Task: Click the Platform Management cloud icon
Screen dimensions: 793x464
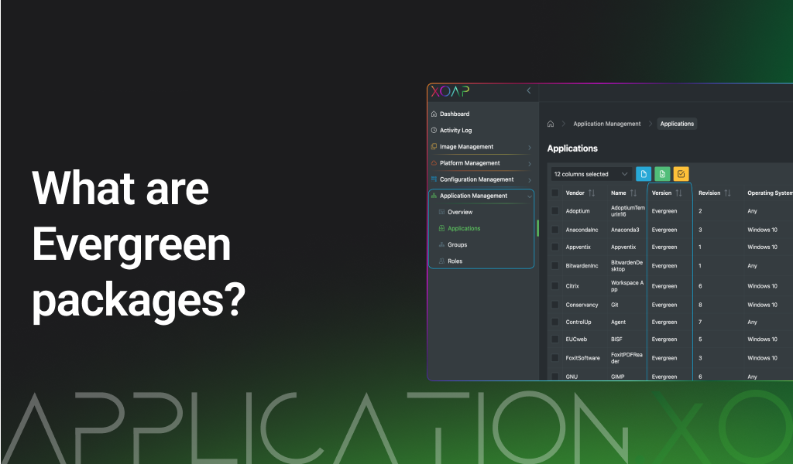Action: [435, 163]
